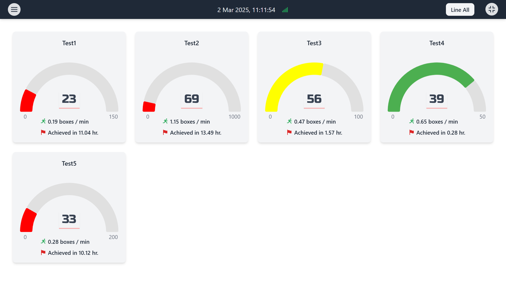Click '0.28 boxes / min' rate text

pyautogui.click(x=69, y=242)
